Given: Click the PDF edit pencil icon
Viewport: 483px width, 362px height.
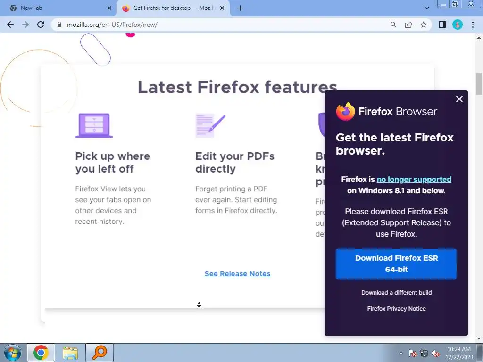Looking at the screenshot, I should [x=210, y=125].
